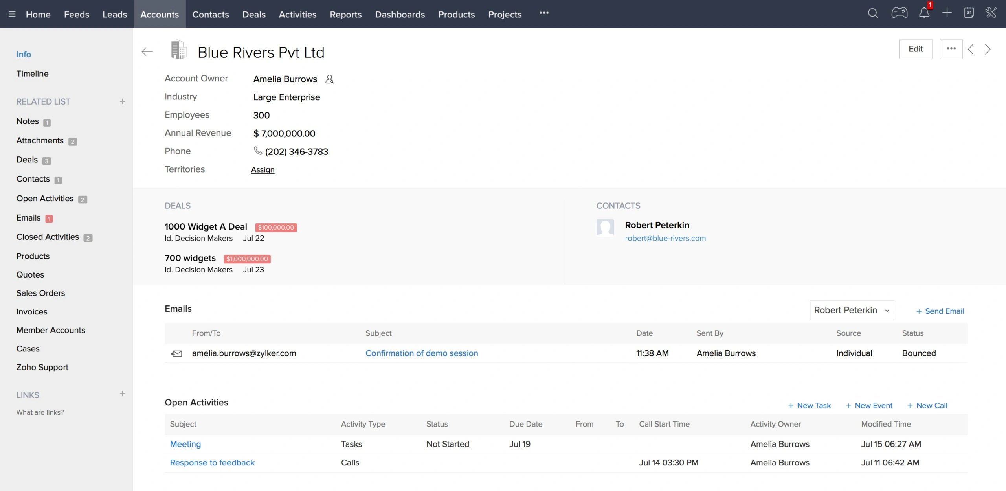Open the Timeline sidebar tab
The width and height of the screenshot is (1006, 491).
[x=32, y=74]
